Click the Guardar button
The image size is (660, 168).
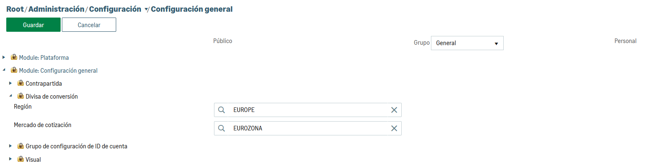click(33, 25)
